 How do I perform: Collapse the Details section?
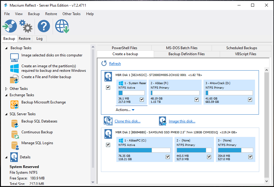[x=6, y=157]
